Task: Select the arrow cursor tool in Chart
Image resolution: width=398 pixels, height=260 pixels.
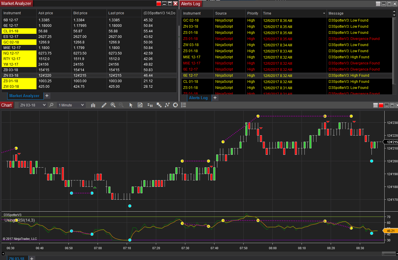Action: coord(131,105)
